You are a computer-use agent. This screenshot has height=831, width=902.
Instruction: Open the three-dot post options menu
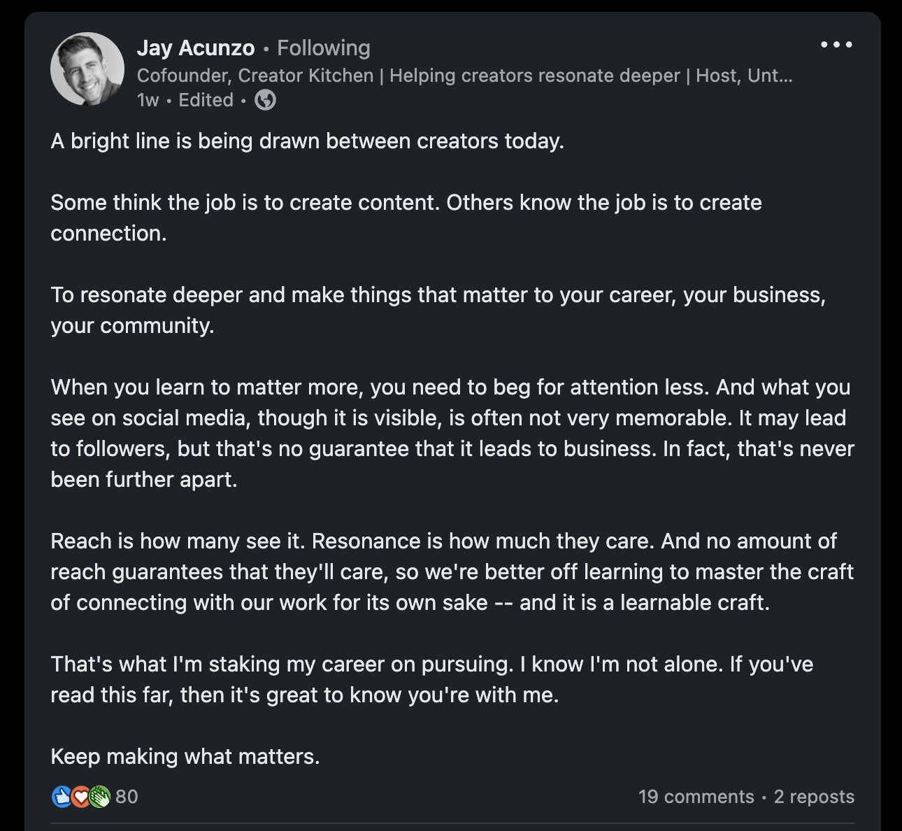click(836, 45)
